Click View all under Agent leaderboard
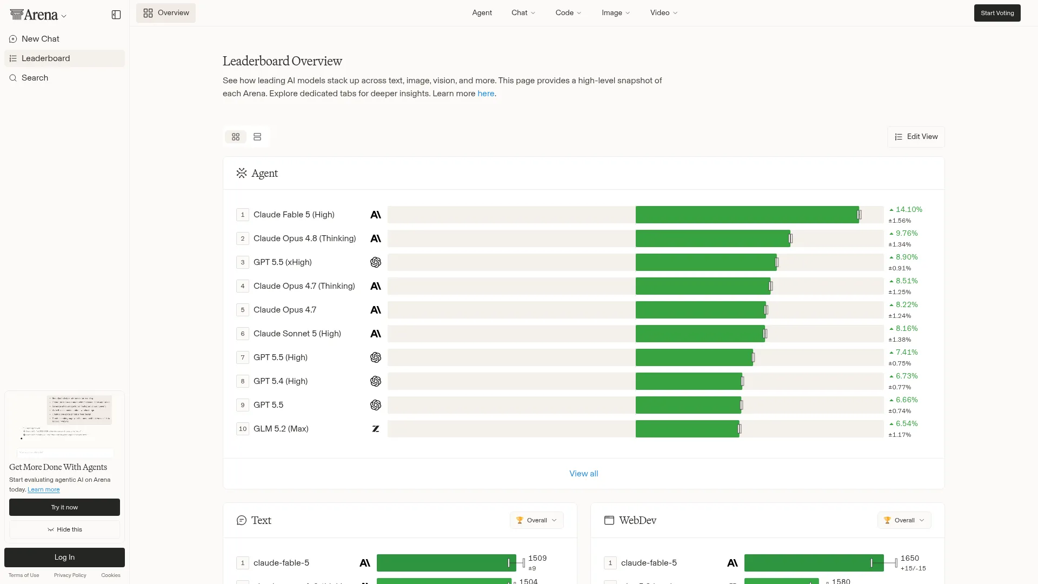The width and height of the screenshot is (1038, 584). pyautogui.click(x=584, y=474)
